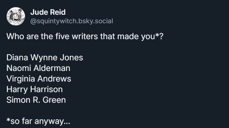Click the surname "Green"
Viewport: 229px width, 128px height.
(54, 100)
